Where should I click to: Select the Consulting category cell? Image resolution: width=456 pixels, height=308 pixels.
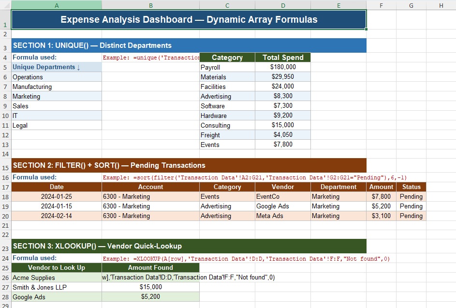point(227,125)
